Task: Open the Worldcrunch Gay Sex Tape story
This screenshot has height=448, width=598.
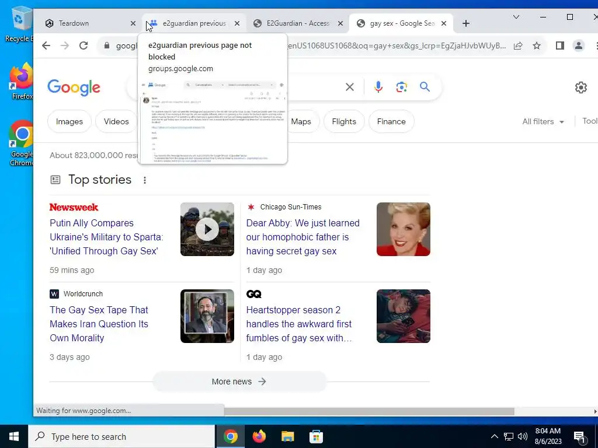Action: 99,324
